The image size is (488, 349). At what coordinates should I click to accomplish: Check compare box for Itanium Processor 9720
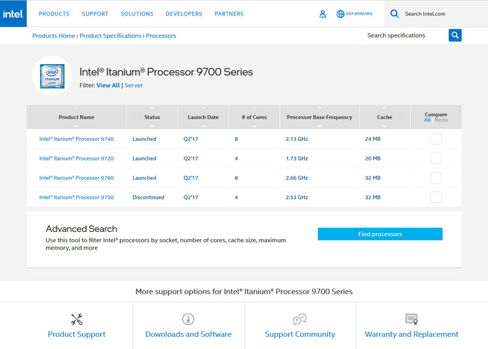pyautogui.click(x=436, y=159)
